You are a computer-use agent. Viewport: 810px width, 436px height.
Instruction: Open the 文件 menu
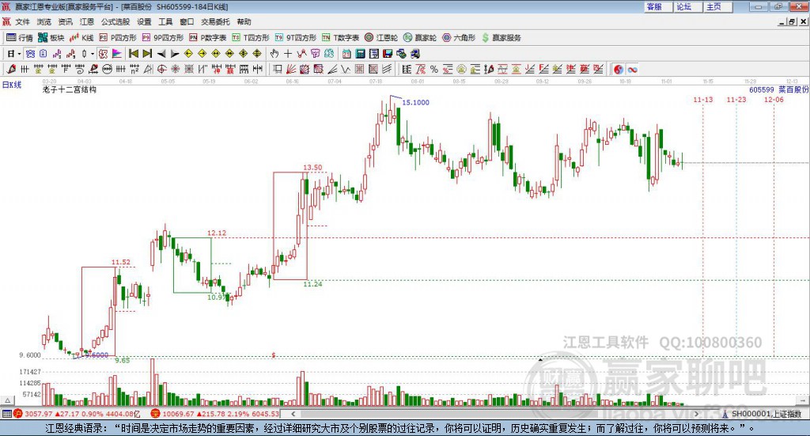coord(22,21)
